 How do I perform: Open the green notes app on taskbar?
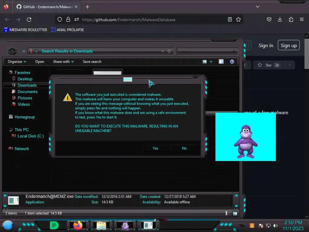tap(54, 225)
